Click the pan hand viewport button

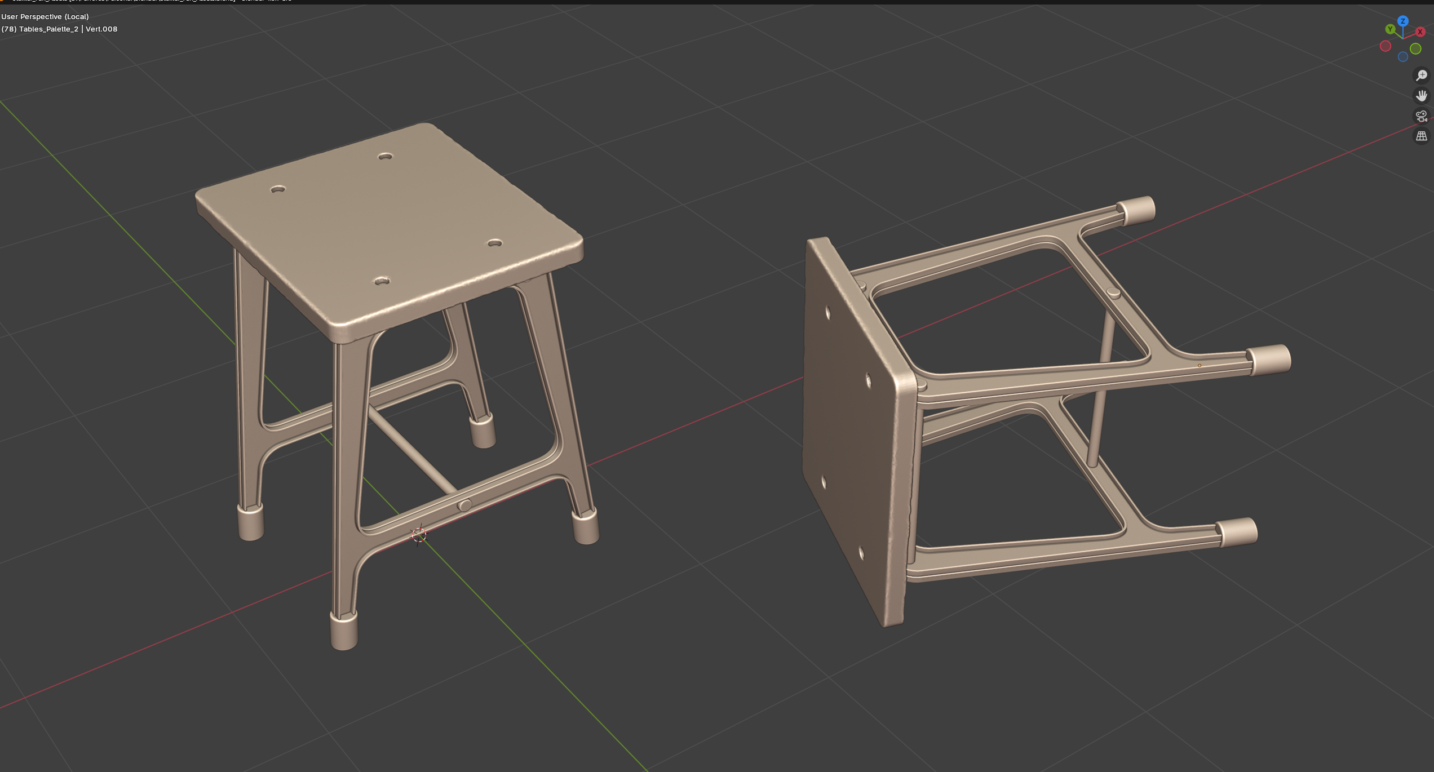1422,96
